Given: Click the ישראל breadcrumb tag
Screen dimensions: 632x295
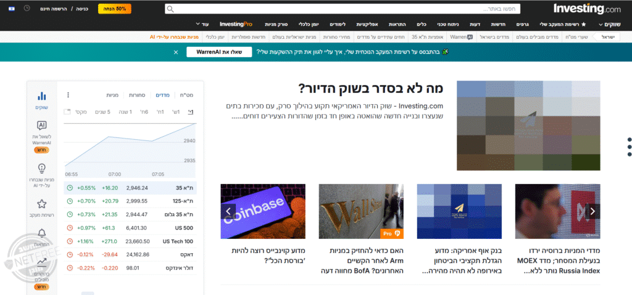Looking at the screenshot, I should point(607,37).
